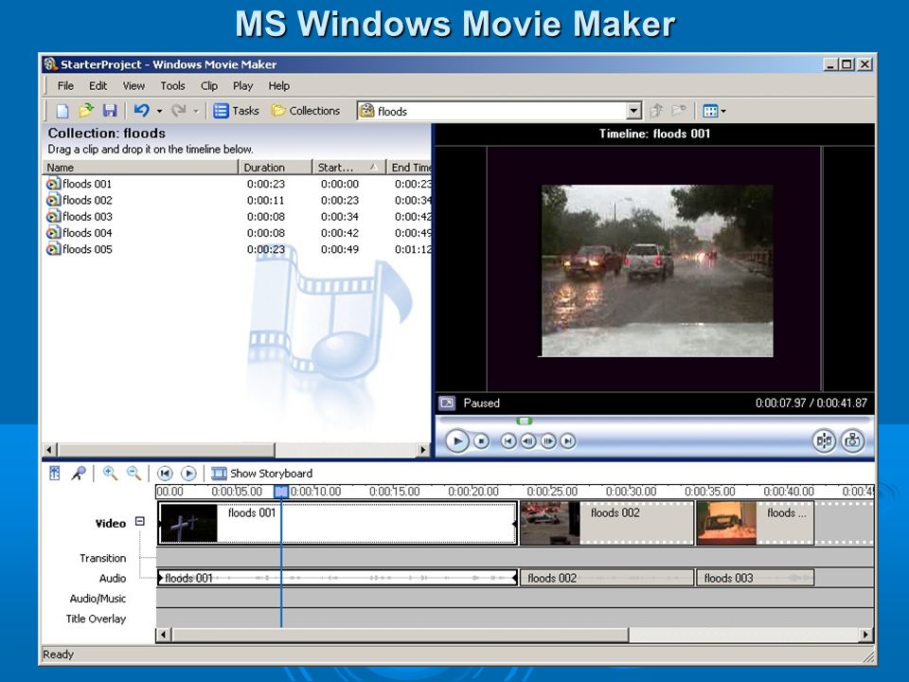Select the floods 004 clip in the collection
The width and height of the screenshot is (909, 682).
(80, 233)
